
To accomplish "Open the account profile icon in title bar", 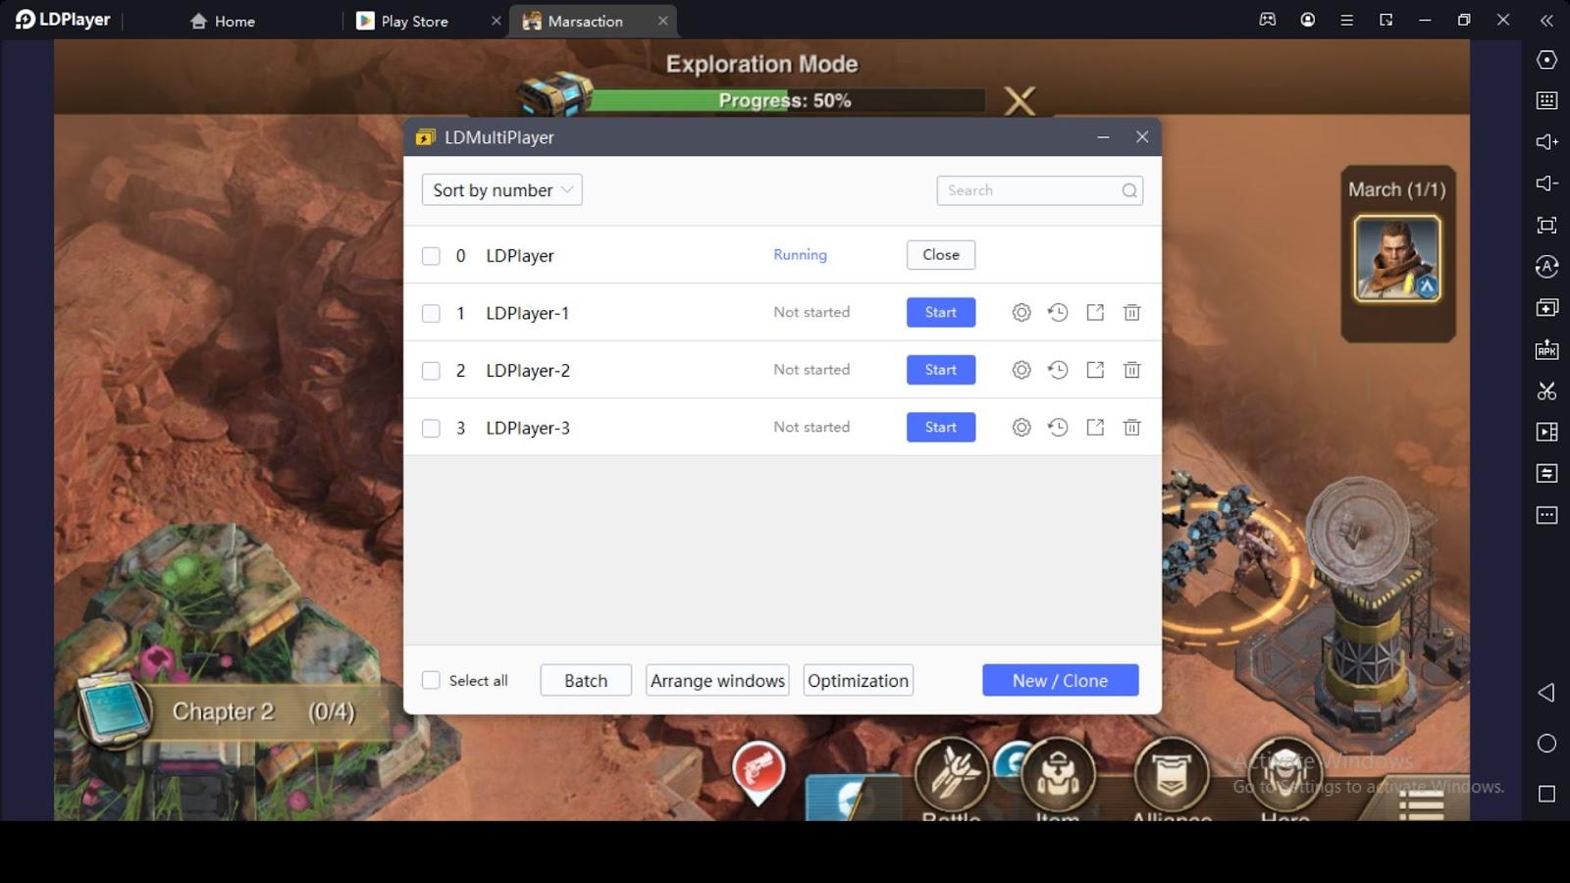I will click(x=1307, y=20).
